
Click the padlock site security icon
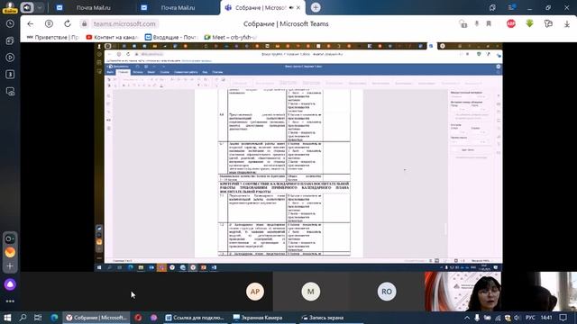pos(84,24)
